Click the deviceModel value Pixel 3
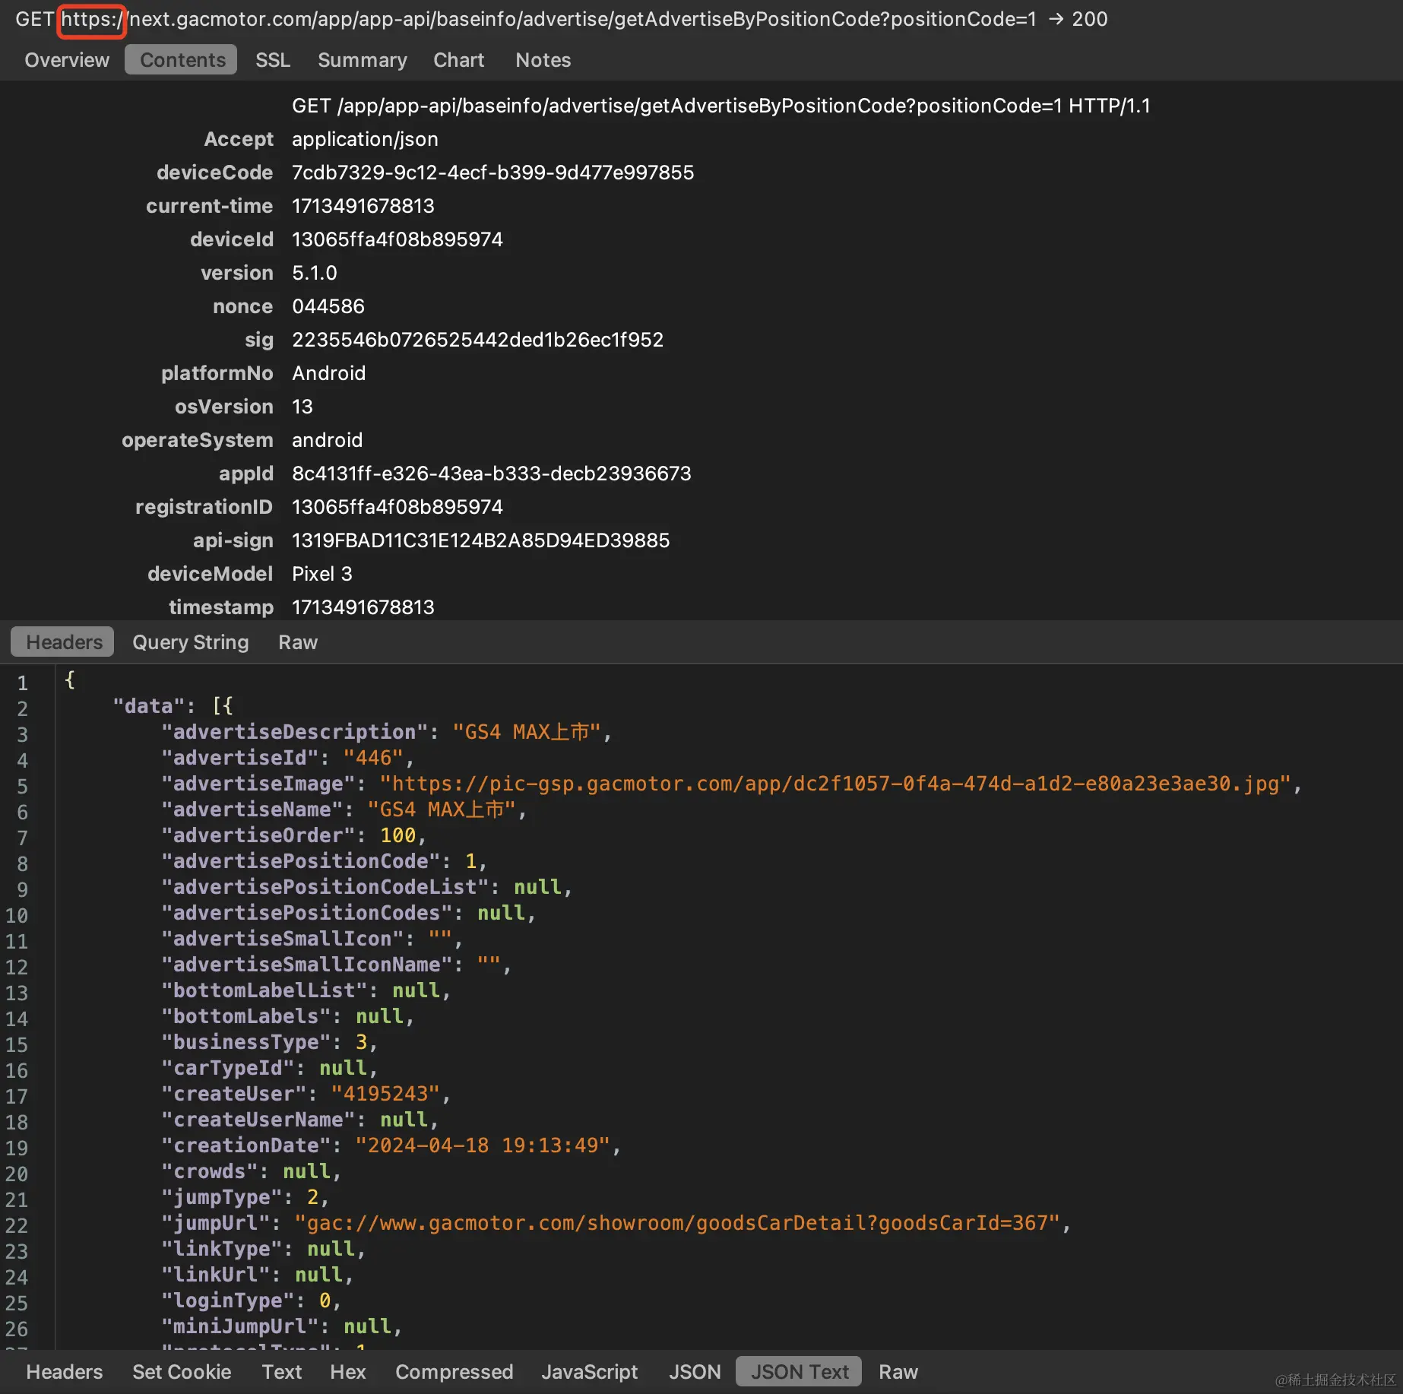The width and height of the screenshot is (1403, 1394). pyautogui.click(x=321, y=574)
